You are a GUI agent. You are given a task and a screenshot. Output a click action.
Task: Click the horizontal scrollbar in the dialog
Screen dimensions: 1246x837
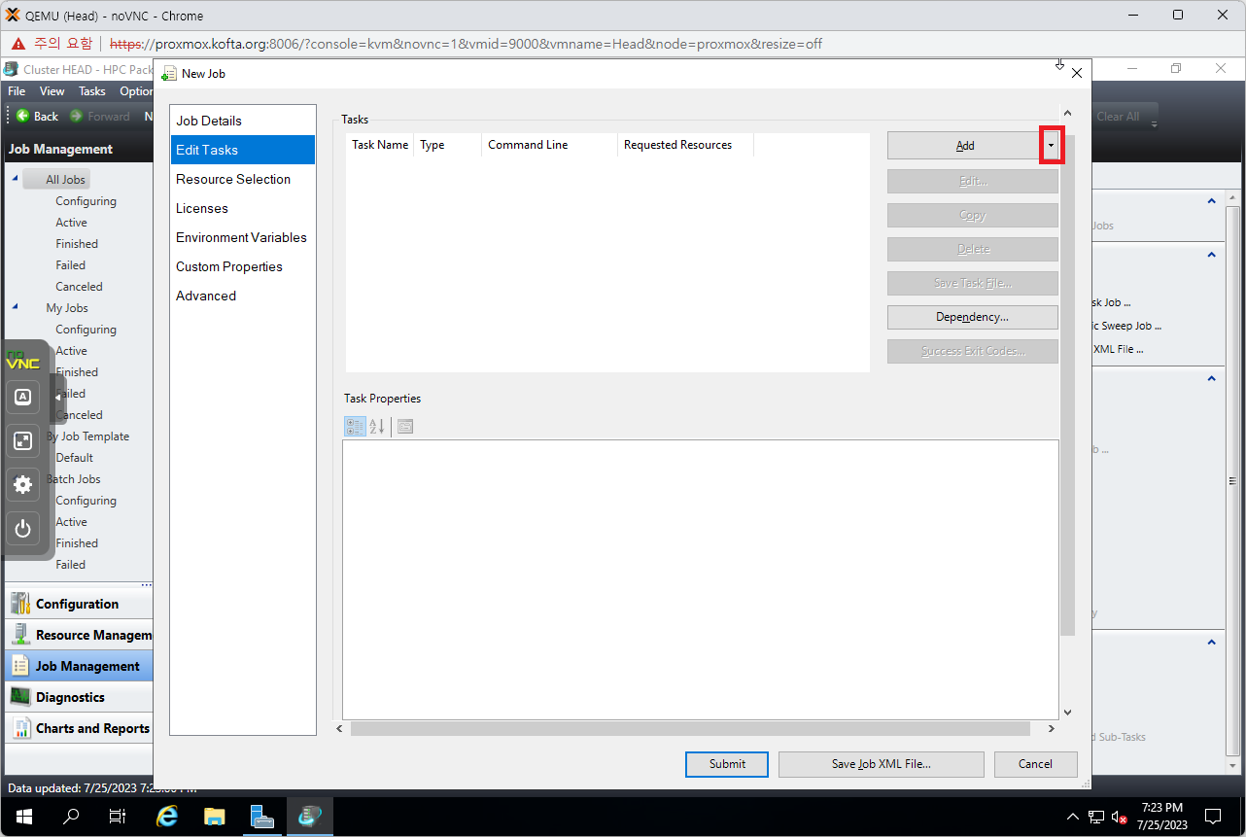[689, 728]
